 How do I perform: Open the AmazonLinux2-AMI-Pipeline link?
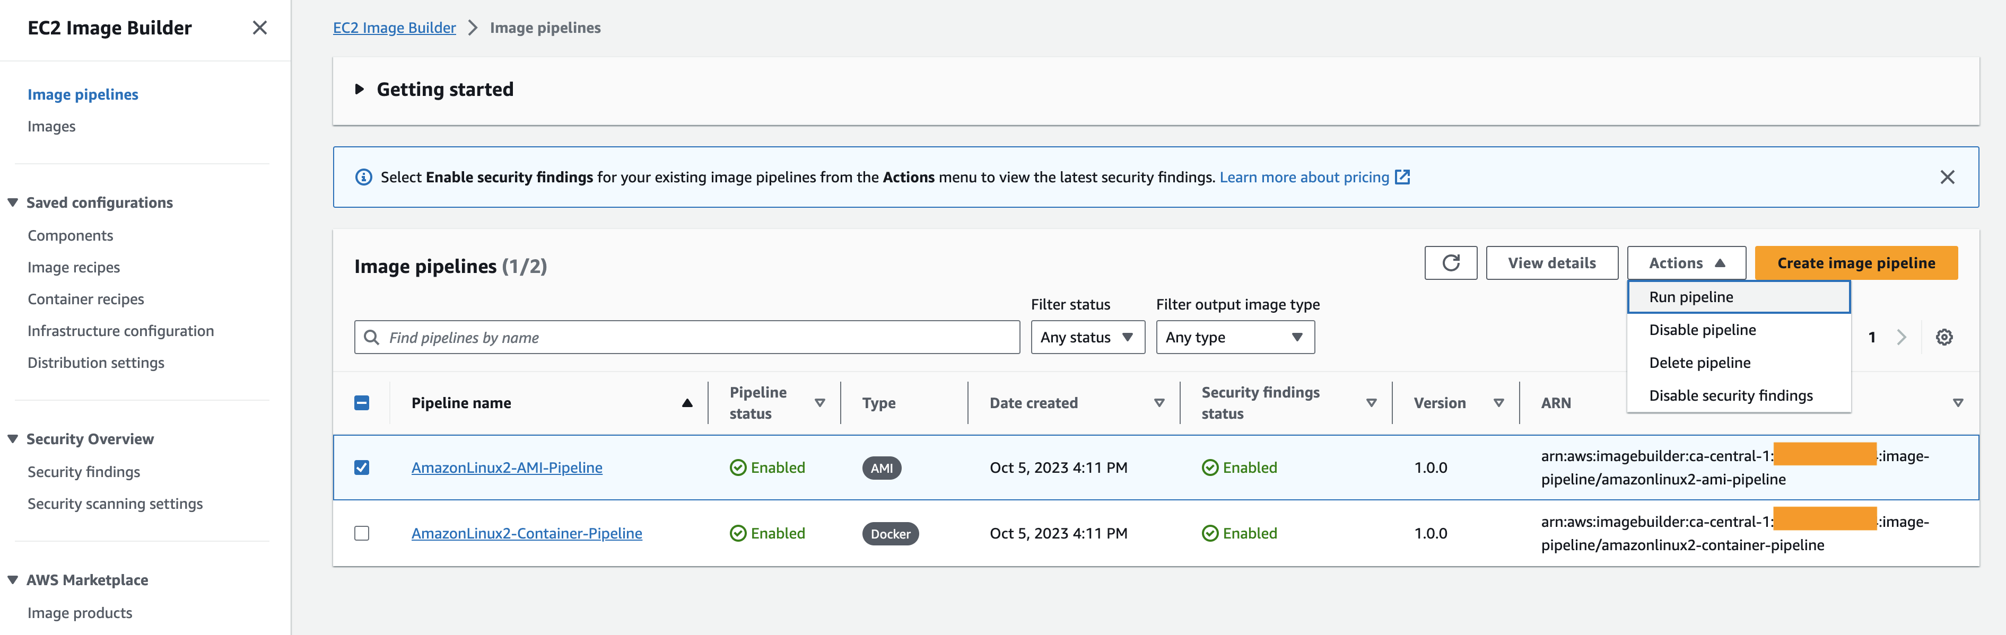pos(507,468)
